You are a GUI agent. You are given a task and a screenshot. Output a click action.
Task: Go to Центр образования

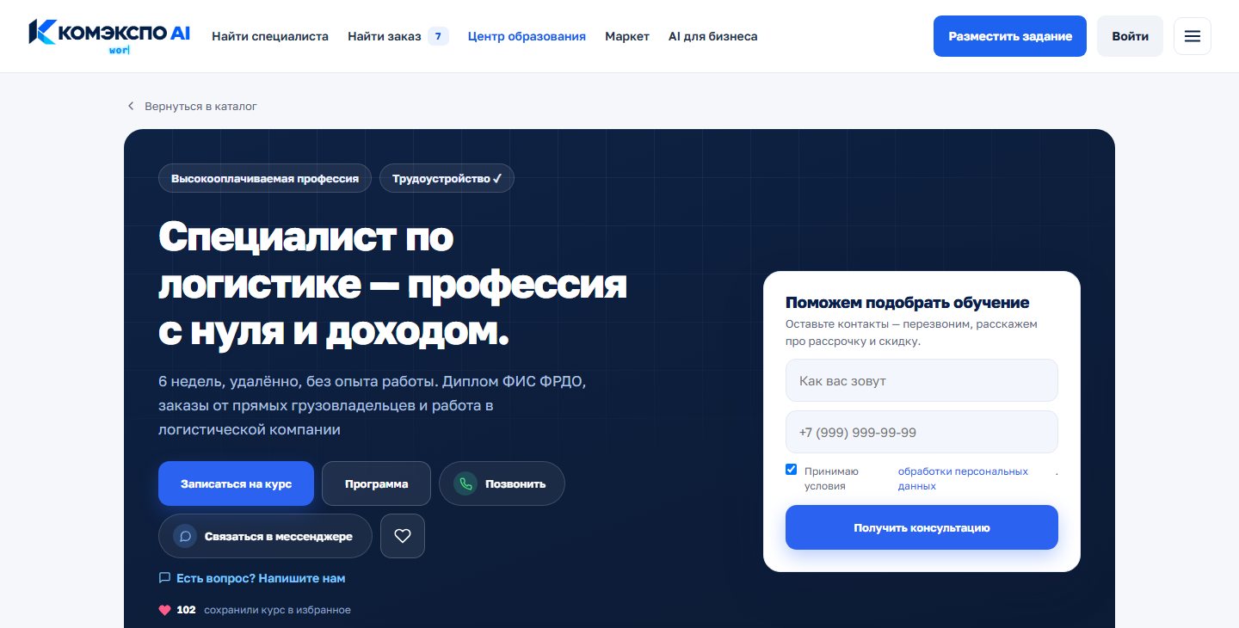click(x=527, y=36)
